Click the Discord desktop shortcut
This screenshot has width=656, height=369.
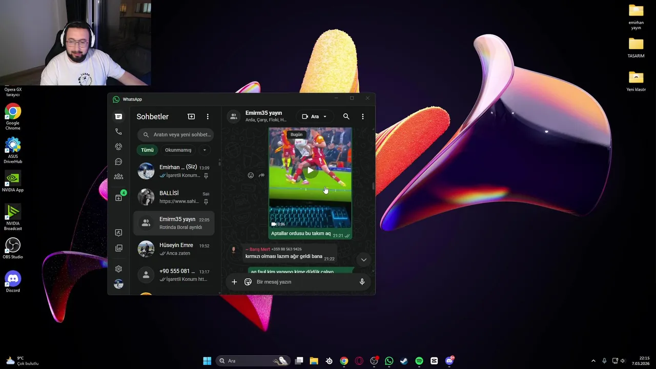(x=13, y=282)
